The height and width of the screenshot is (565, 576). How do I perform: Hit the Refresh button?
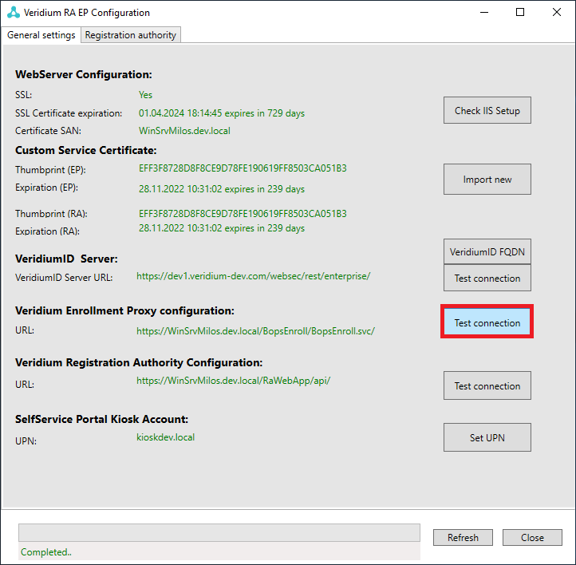click(463, 538)
